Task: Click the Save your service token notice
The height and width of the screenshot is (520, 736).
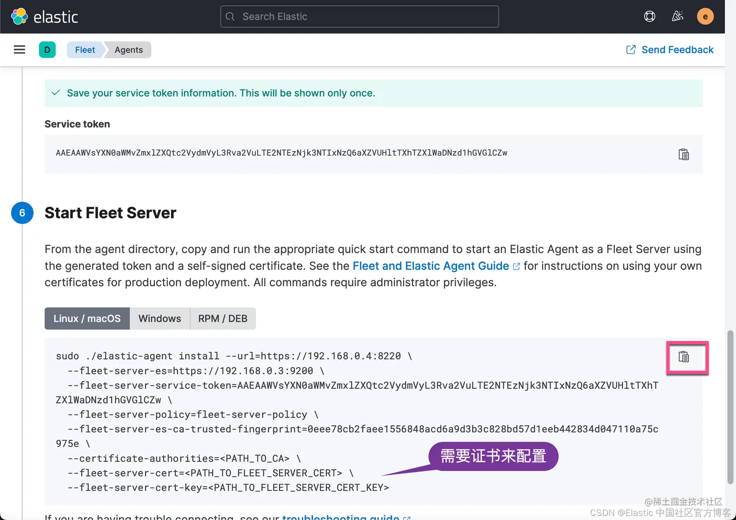Action: [373, 93]
